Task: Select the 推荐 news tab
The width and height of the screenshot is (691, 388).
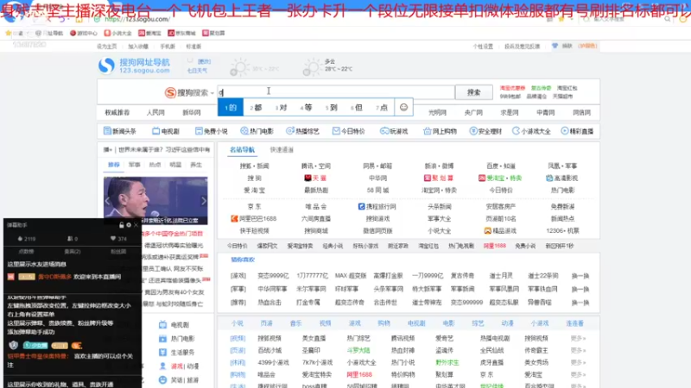Action: [x=114, y=165]
